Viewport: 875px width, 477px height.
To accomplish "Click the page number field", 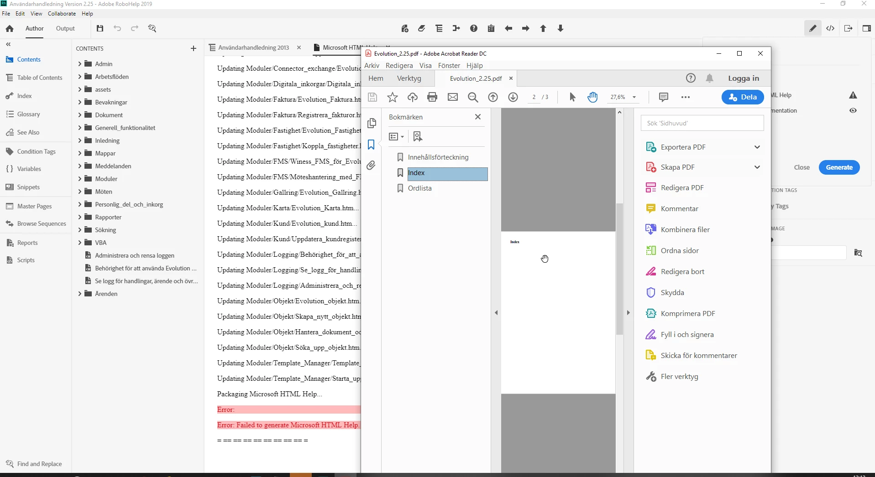I will (x=534, y=97).
